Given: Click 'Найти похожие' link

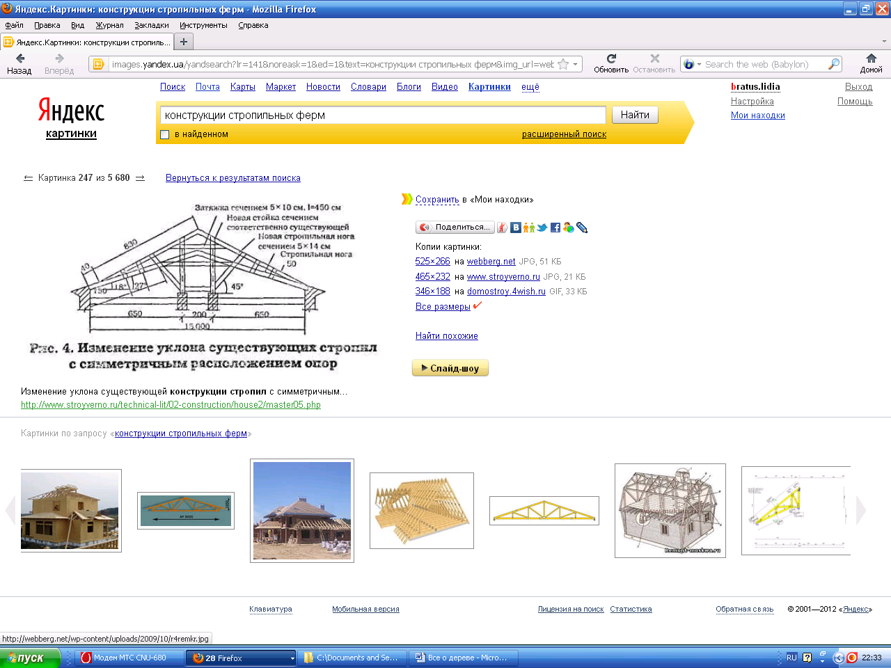Looking at the screenshot, I should coord(447,336).
